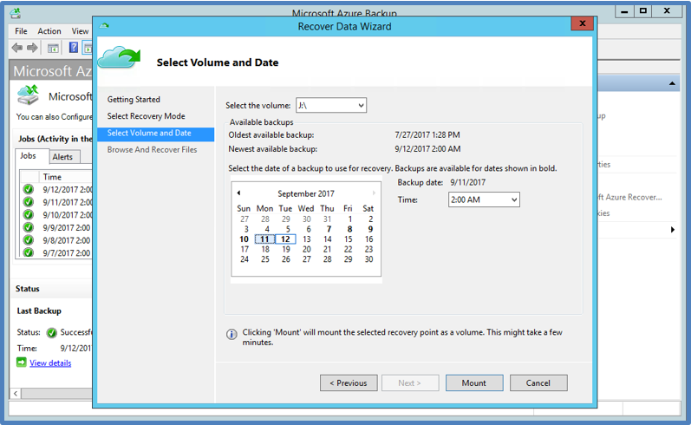This screenshot has height=425, width=691.
Task: Click the horizontal scrollbar left arrow
Action: [16, 393]
